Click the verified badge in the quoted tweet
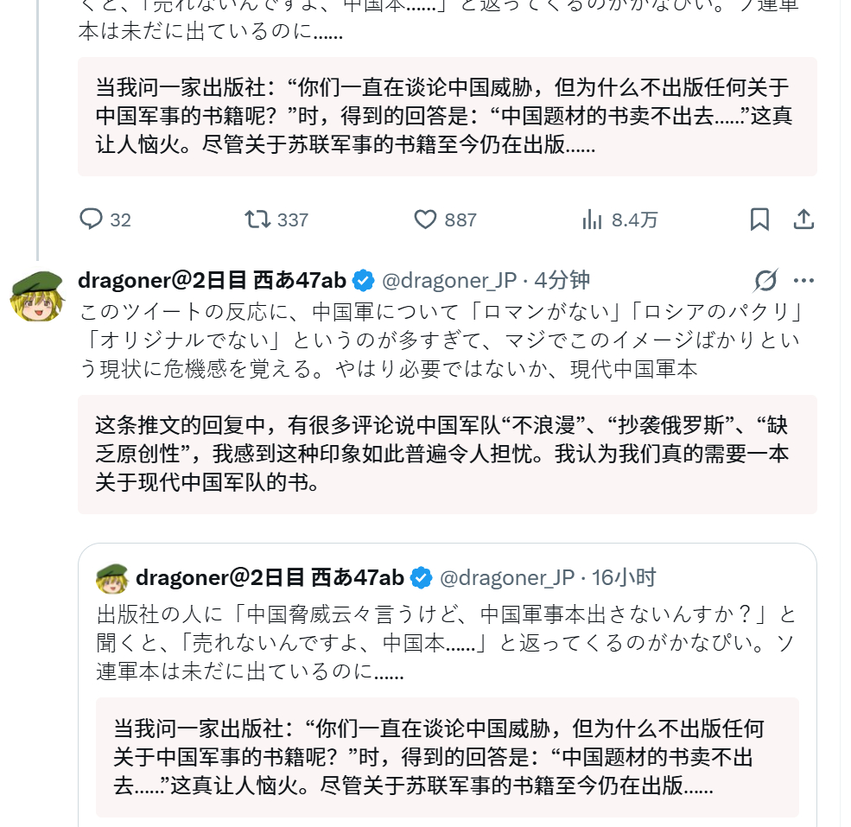The height and width of the screenshot is (827, 851). tap(421, 576)
